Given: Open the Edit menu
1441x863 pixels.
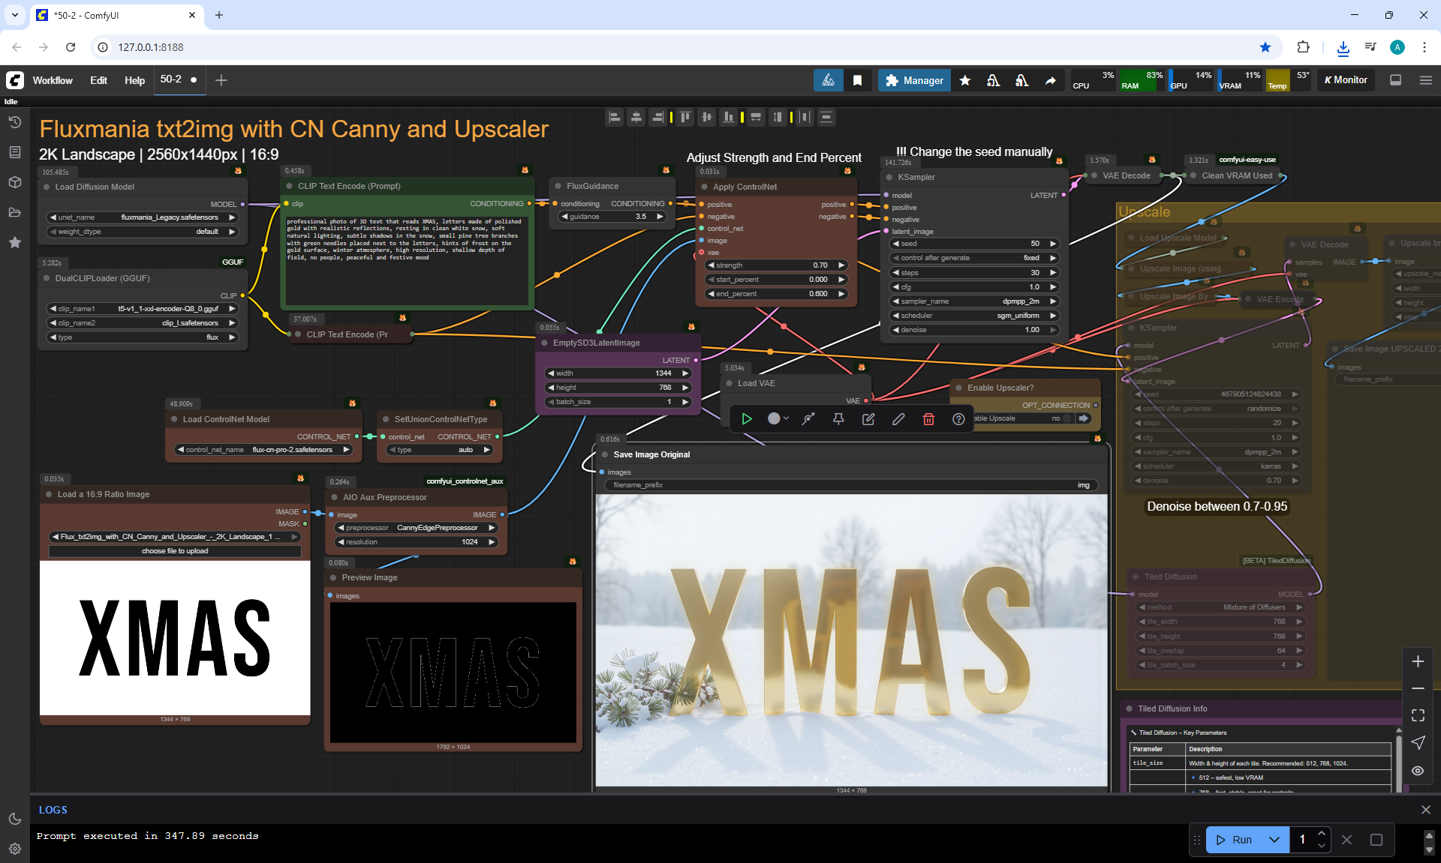Looking at the screenshot, I should pyautogui.click(x=98, y=80).
